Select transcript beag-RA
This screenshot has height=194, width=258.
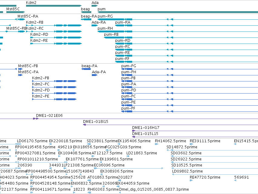pyautogui.click(x=89, y=16)
